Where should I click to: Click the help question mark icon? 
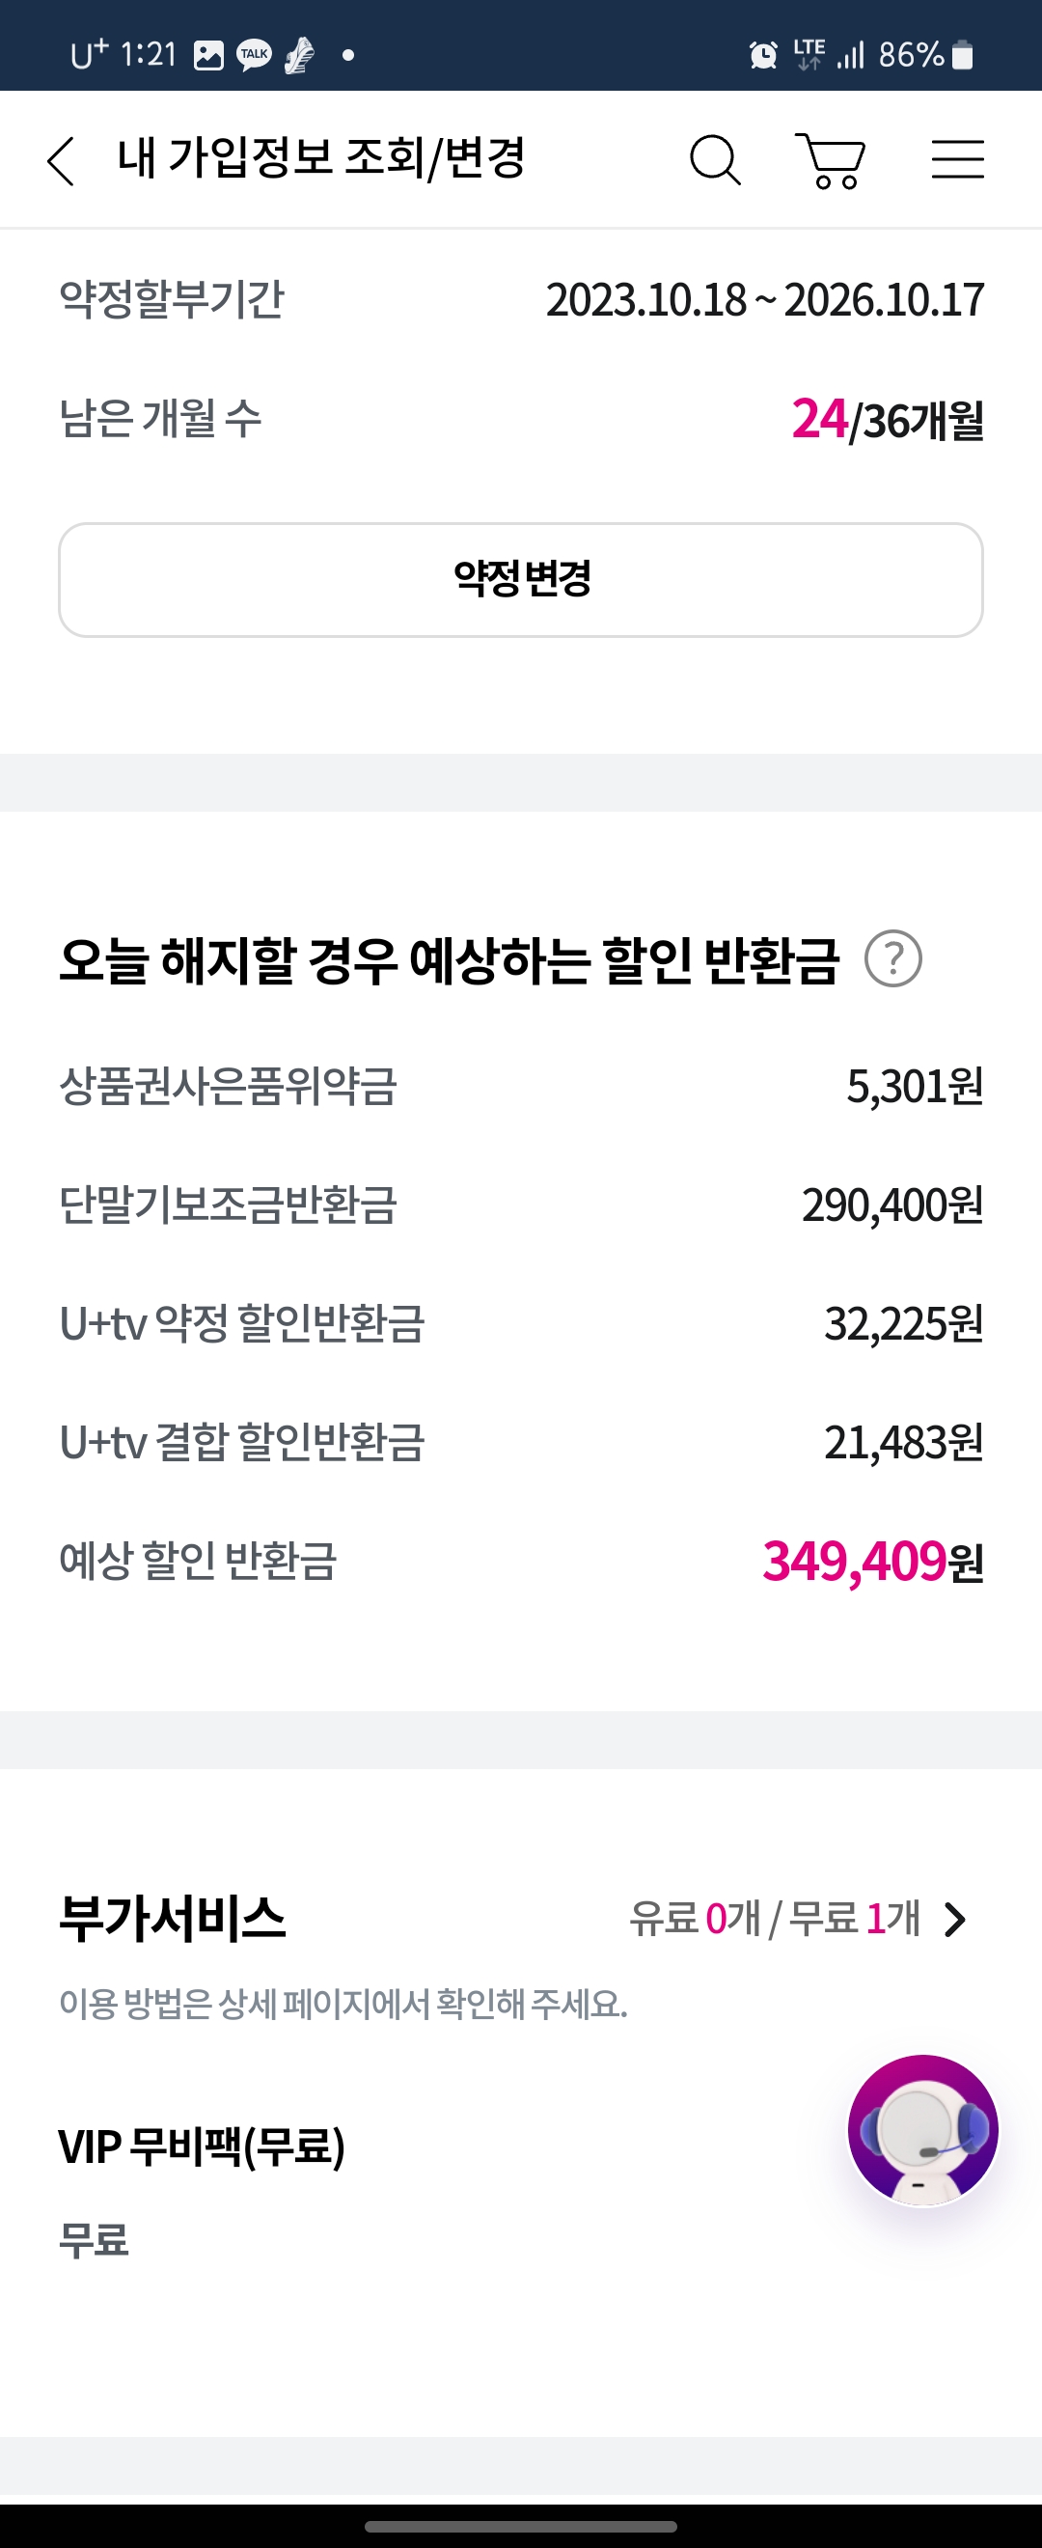coord(892,958)
